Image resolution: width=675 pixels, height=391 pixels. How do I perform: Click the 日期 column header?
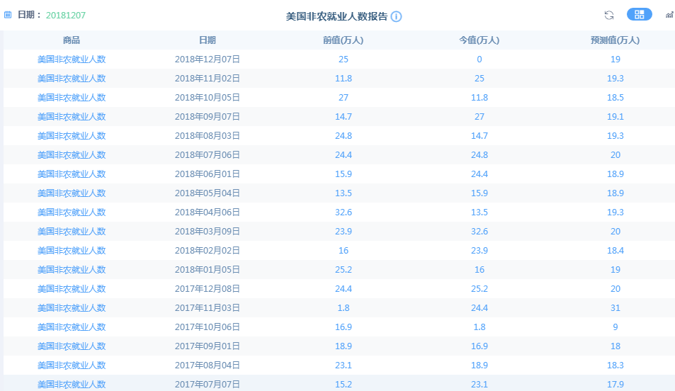(x=208, y=40)
